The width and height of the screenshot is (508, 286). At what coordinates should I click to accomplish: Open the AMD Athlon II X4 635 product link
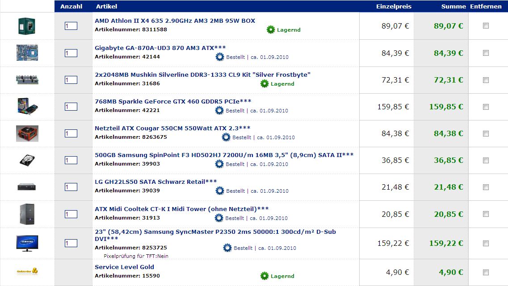(x=175, y=21)
